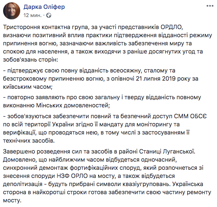
Task: Click the text "технічних засобів"
Action: pos(29,141)
